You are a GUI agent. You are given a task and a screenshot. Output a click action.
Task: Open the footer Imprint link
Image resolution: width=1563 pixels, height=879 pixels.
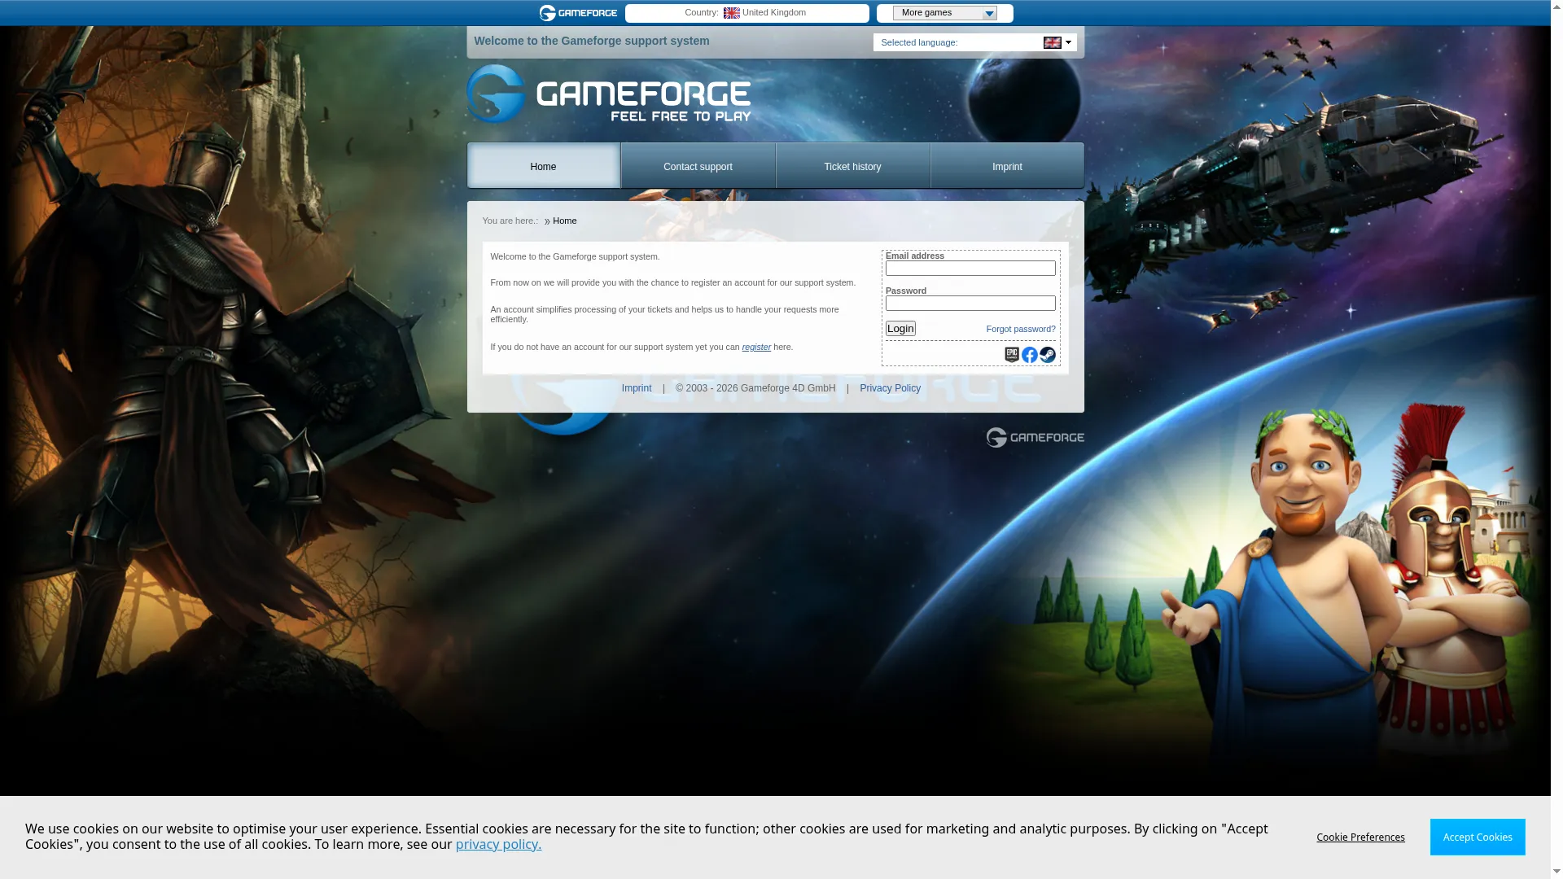637,388
